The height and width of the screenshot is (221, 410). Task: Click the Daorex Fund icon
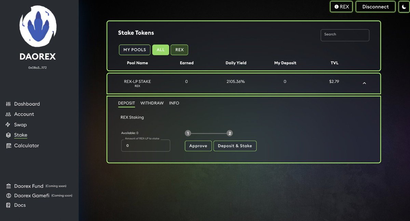pyautogui.click(x=8, y=186)
